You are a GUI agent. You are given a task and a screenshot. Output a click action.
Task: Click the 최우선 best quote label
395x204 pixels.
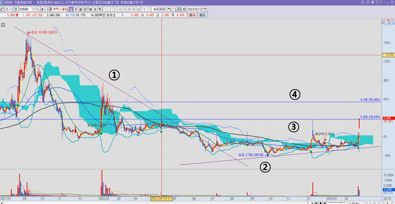(111, 15)
